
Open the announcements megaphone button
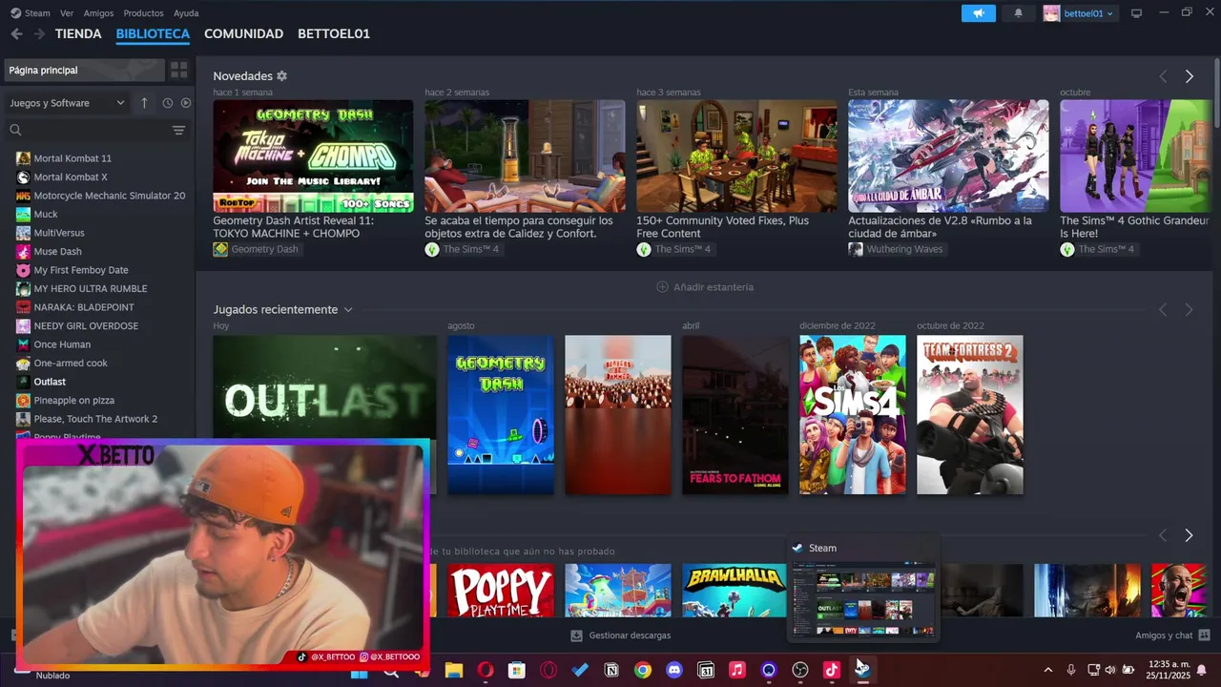979,13
